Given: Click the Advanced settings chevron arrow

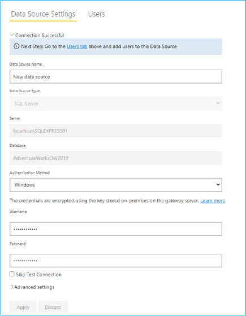Looking at the screenshot, I should tap(12, 287).
